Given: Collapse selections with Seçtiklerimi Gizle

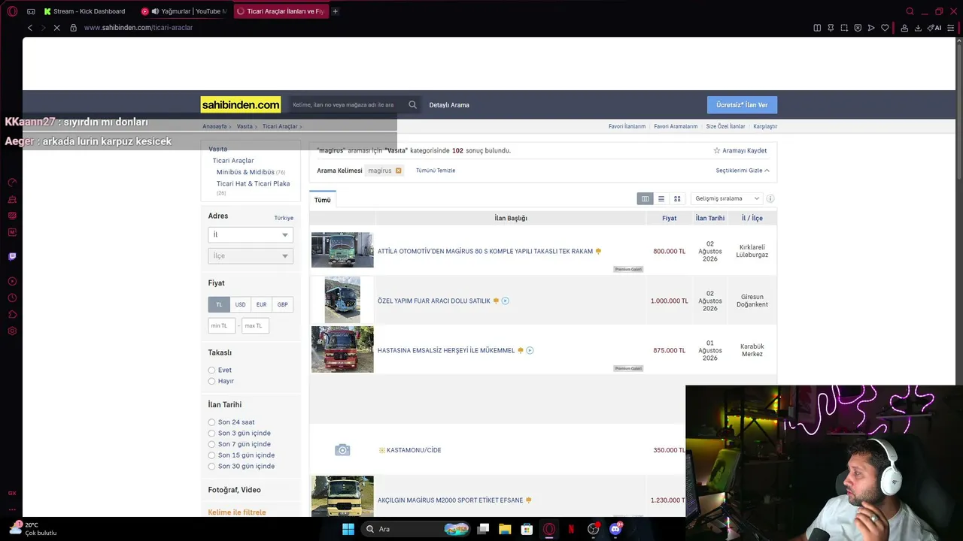Looking at the screenshot, I should [x=743, y=171].
